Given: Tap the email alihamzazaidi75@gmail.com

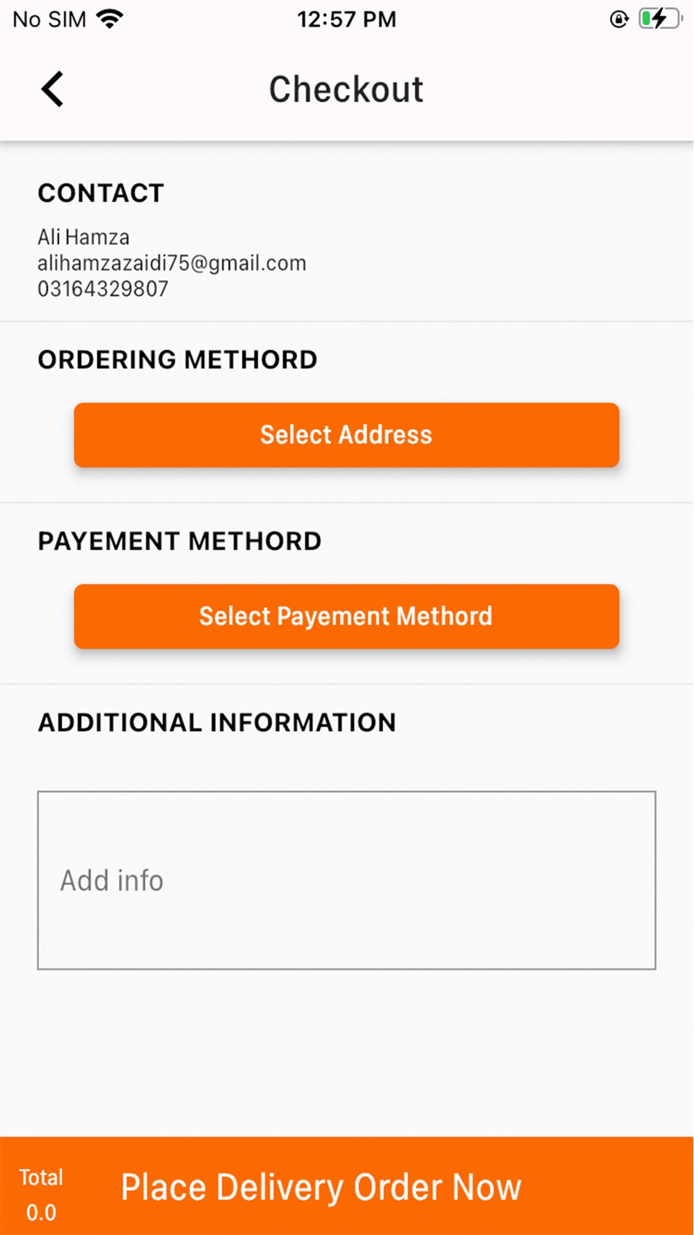Looking at the screenshot, I should click(171, 263).
